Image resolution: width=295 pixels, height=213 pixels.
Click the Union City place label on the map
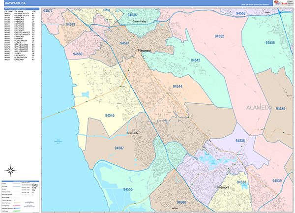133,133
